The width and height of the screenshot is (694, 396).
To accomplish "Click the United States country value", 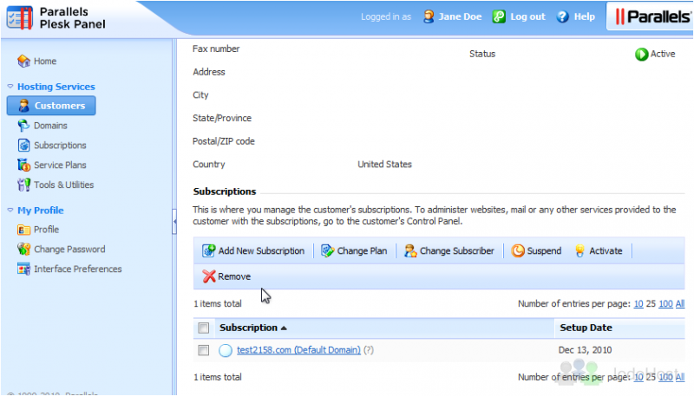I will 384,165.
